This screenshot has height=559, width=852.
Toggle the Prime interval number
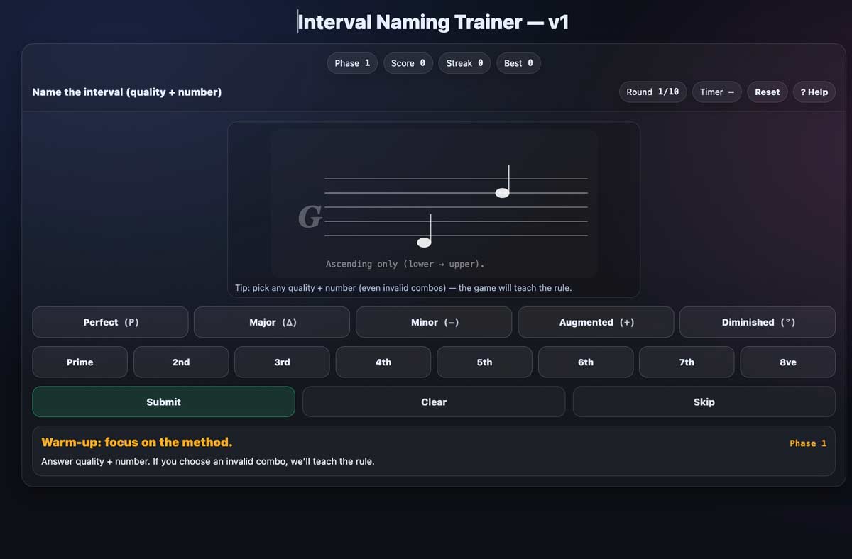coord(80,362)
